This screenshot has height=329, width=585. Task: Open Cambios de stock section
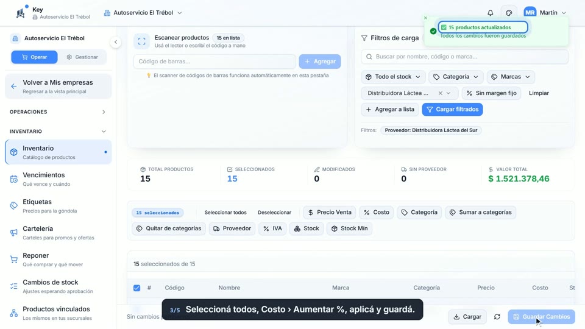coord(58,286)
